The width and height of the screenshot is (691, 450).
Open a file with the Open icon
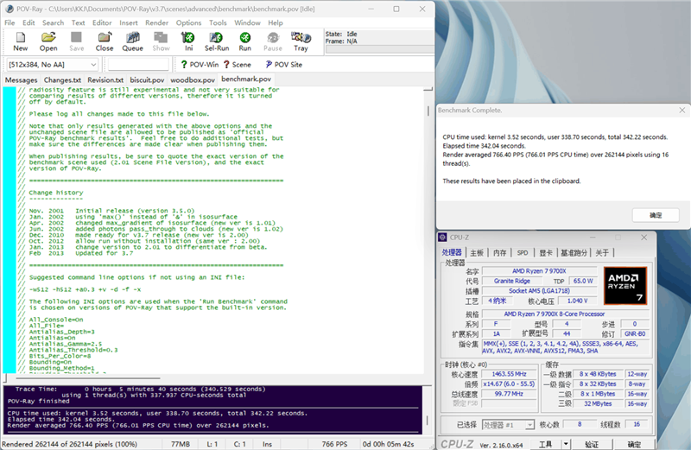tap(48, 41)
